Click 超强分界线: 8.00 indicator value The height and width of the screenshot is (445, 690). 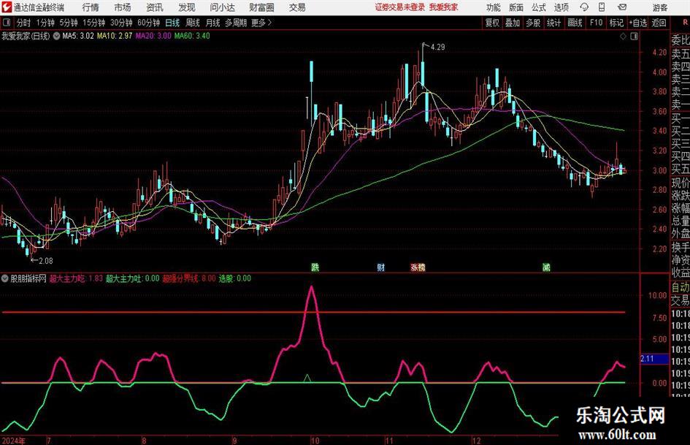click(x=189, y=278)
